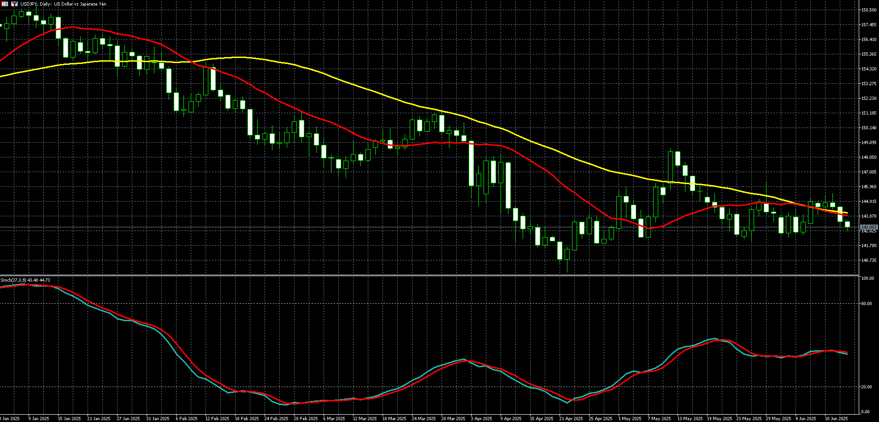879x422 pixels.
Task: Click the 149.095 price scale label
Action: pyautogui.click(x=869, y=142)
